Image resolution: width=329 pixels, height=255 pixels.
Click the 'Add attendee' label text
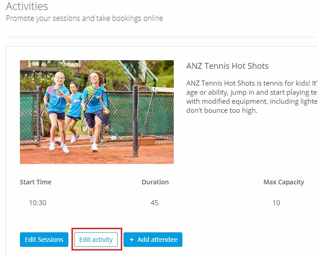click(157, 240)
